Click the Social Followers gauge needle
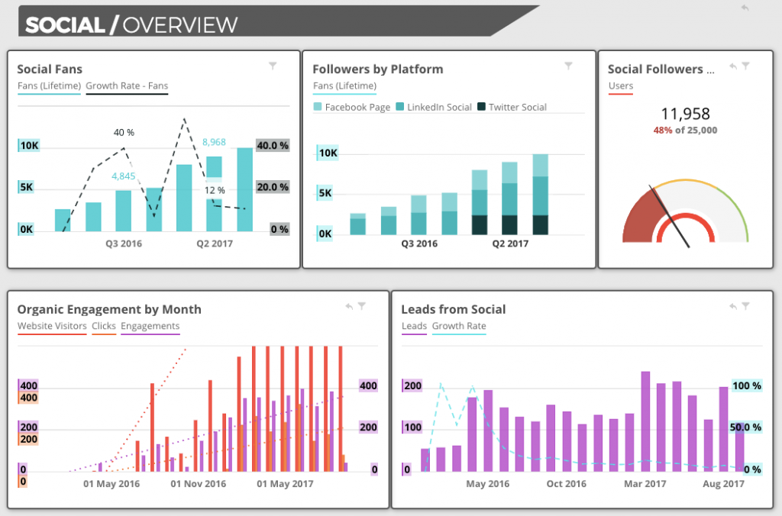Viewport: 782px width, 516px height. click(x=669, y=216)
